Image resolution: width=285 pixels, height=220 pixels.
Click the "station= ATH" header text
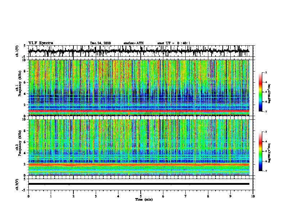click(x=134, y=43)
